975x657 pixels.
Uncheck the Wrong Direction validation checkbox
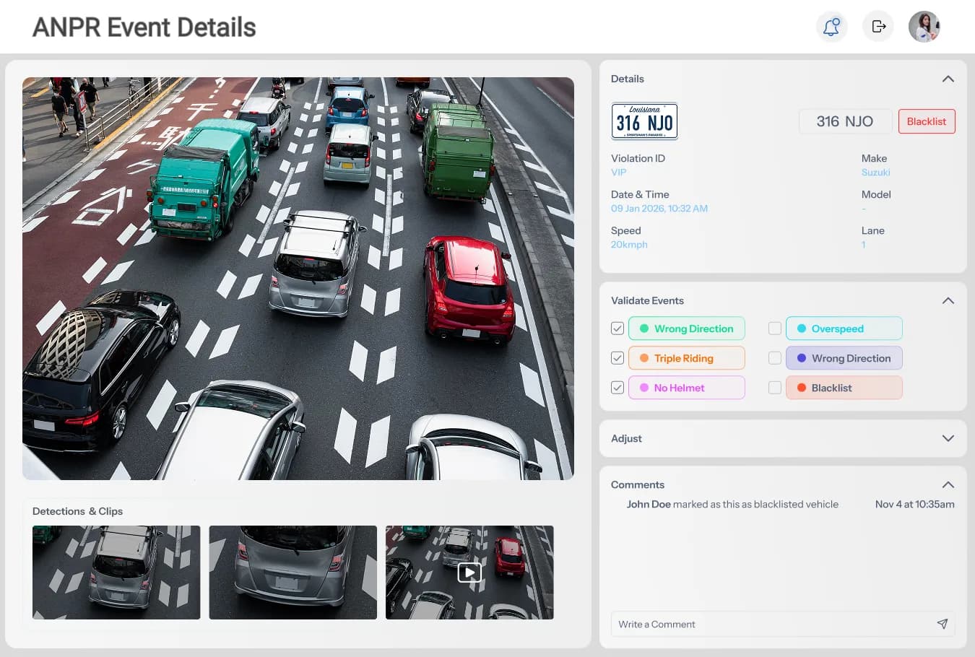click(617, 328)
